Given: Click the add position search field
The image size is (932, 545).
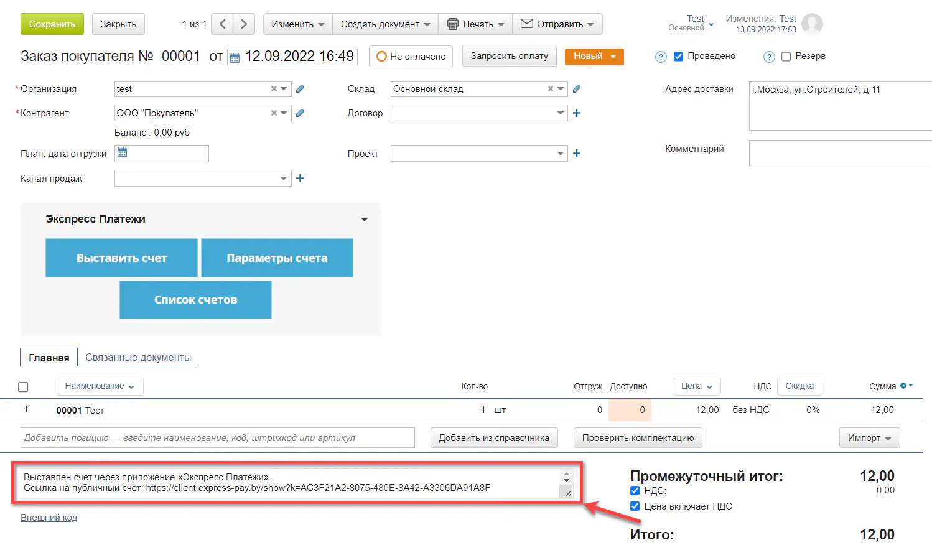Looking at the screenshot, I should coord(217,438).
